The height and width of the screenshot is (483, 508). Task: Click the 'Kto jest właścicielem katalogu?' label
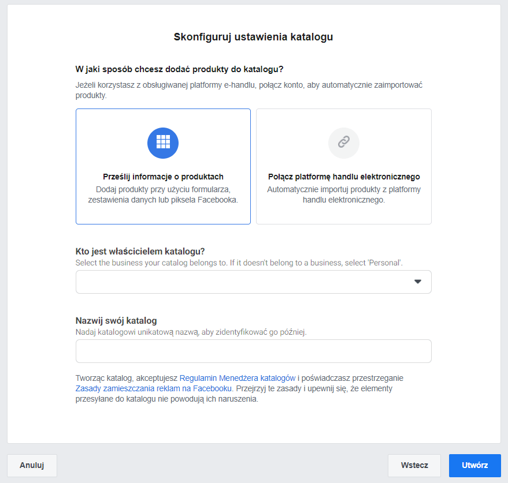(140, 252)
